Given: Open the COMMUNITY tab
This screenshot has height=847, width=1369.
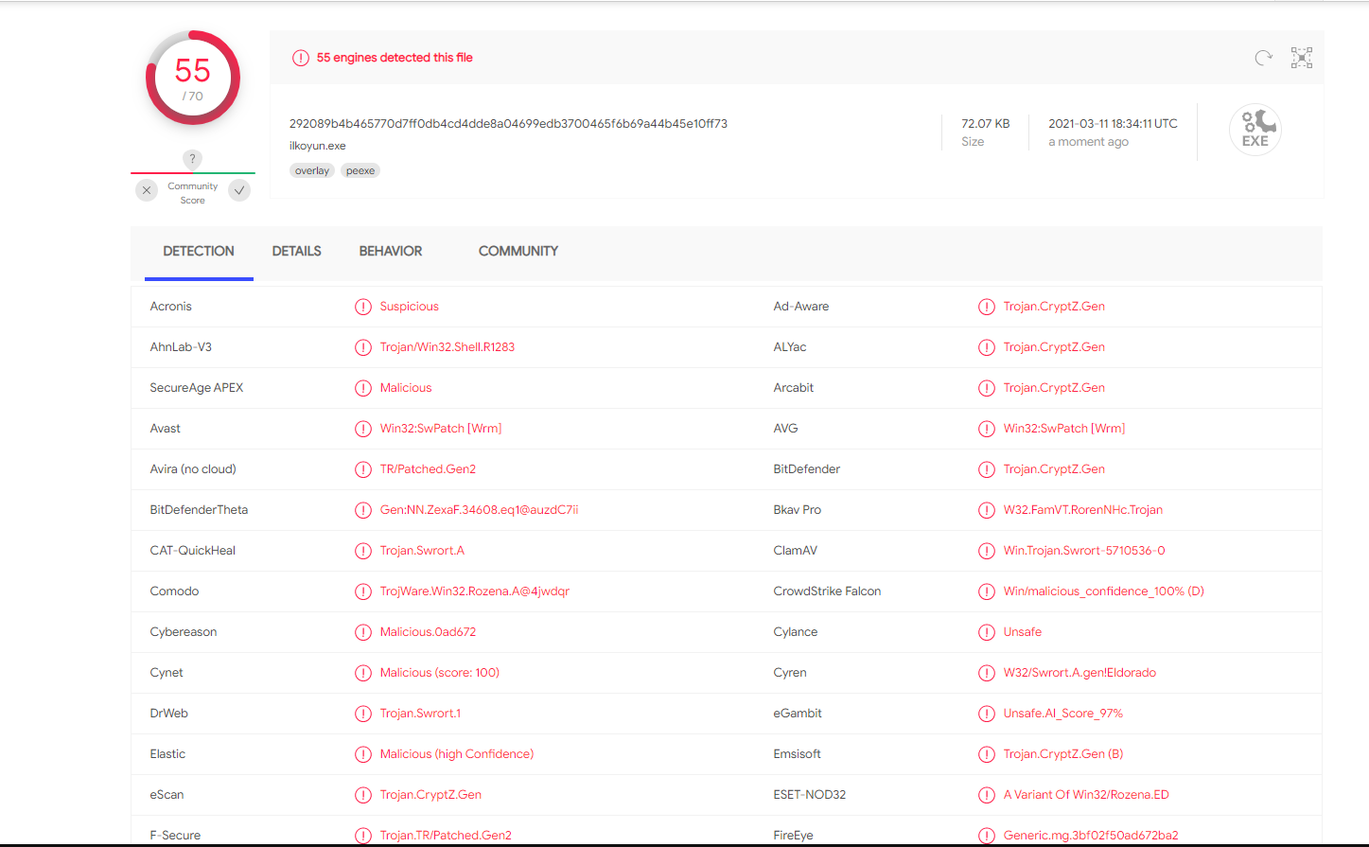Looking at the screenshot, I should tap(518, 251).
